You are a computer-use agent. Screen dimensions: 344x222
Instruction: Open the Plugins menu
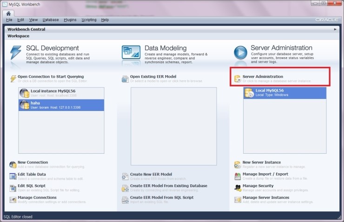(70, 20)
